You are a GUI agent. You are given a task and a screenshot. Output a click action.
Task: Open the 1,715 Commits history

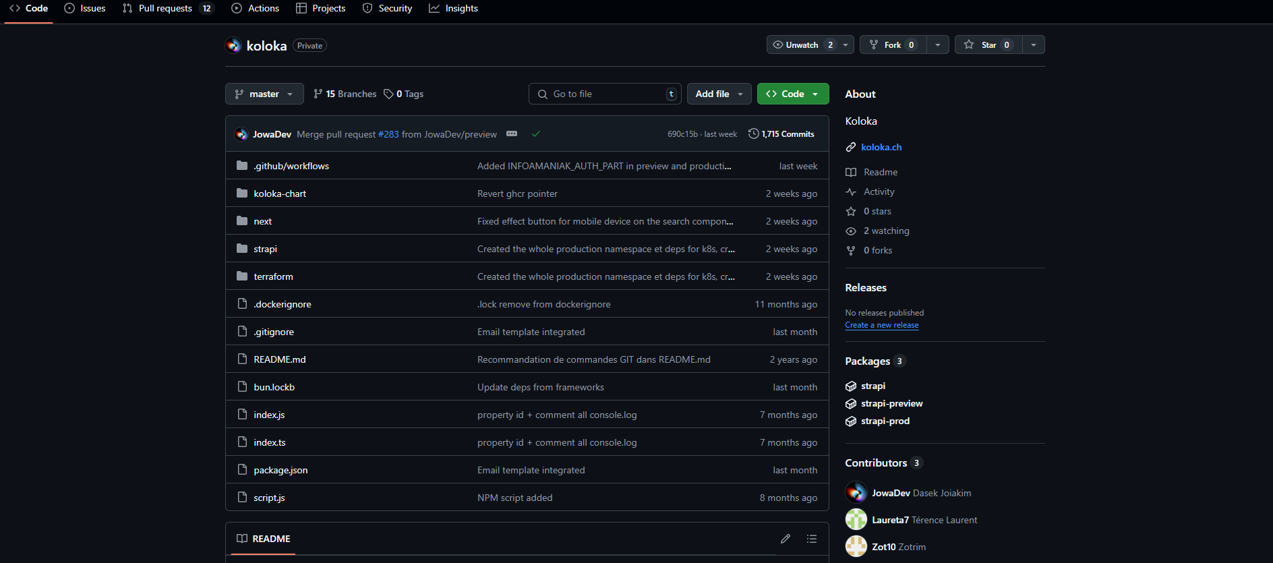[x=781, y=134]
